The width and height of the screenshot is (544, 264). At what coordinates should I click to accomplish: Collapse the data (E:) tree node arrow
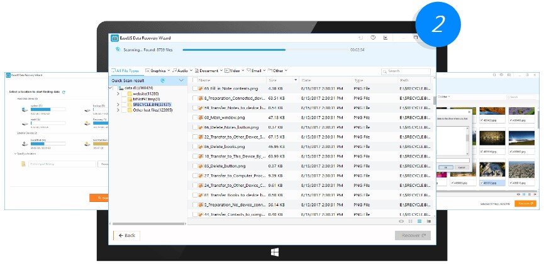click(111, 88)
